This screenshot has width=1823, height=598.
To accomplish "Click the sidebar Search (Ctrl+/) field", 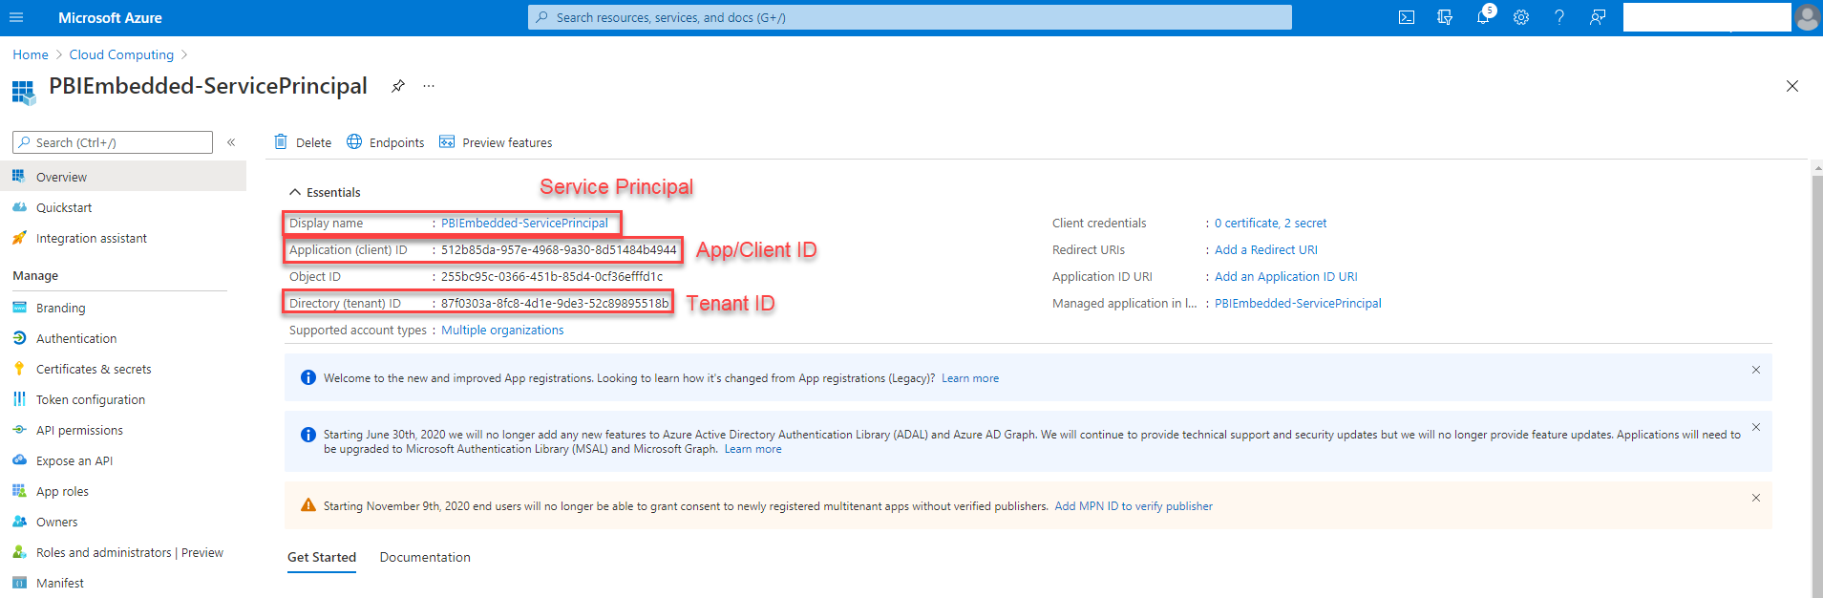I will 113,142.
